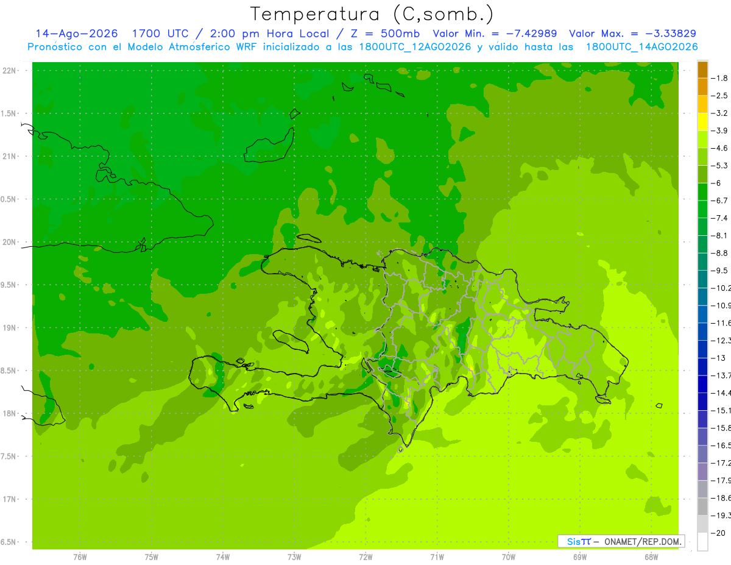This screenshot has width=731, height=565.
Task: Select 'Valor Max. = -3.33829'
Action: (x=632, y=34)
